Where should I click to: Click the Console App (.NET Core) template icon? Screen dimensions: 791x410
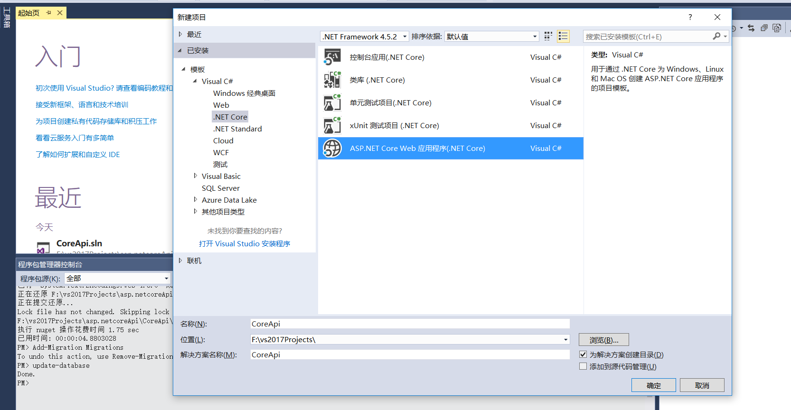(332, 57)
